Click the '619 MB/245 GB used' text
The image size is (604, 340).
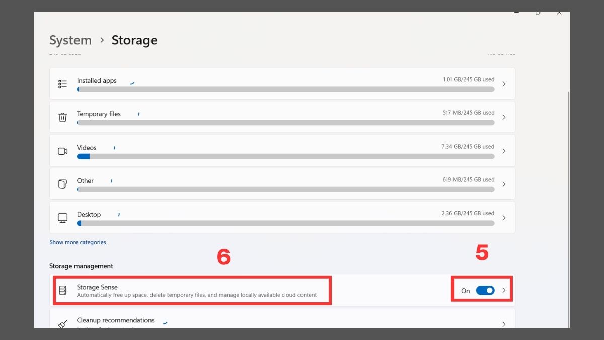click(469, 179)
